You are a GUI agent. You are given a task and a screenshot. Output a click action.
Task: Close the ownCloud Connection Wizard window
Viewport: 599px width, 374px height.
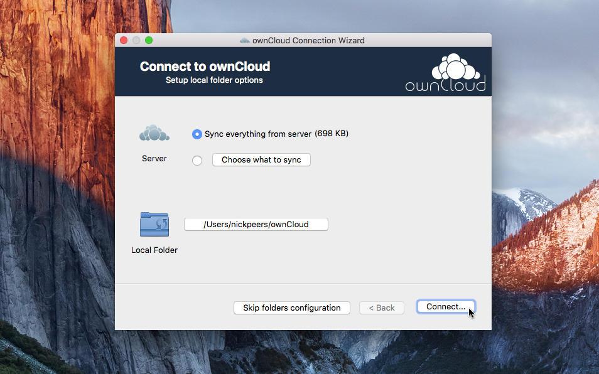click(124, 40)
